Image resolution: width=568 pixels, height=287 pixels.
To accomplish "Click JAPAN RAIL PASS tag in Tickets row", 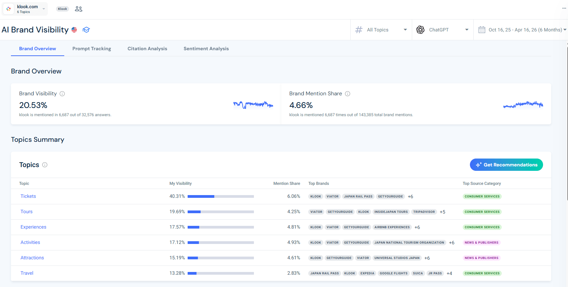I will [x=358, y=196].
